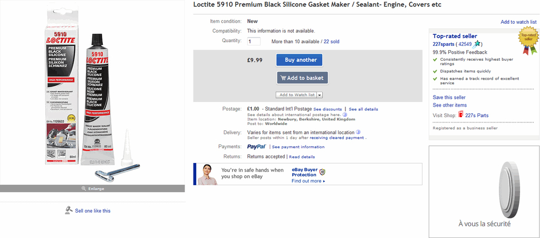
Task: Click the delivery help question mark icon
Action: tap(358, 132)
